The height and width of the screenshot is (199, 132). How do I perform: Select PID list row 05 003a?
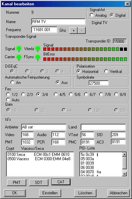(x=101, y=159)
